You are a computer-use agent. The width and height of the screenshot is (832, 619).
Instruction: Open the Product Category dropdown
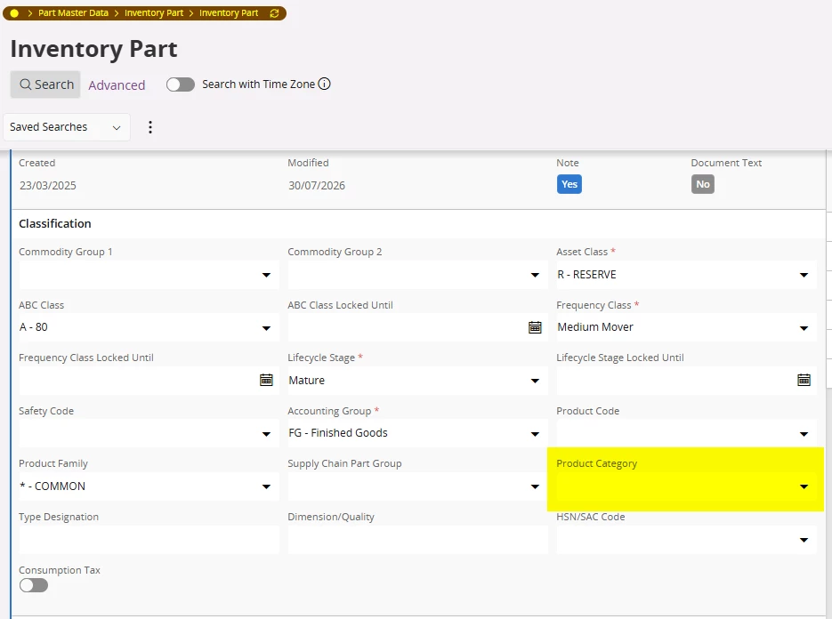686,486
